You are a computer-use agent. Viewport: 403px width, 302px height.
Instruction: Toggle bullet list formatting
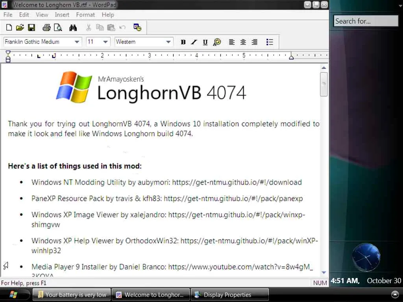[x=270, y=42]
